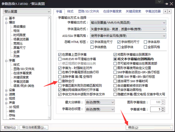The width and height of the screenshot is (175, 132).
Task: Open the 默认配置 profile dropdown
Action: (27, 12)
